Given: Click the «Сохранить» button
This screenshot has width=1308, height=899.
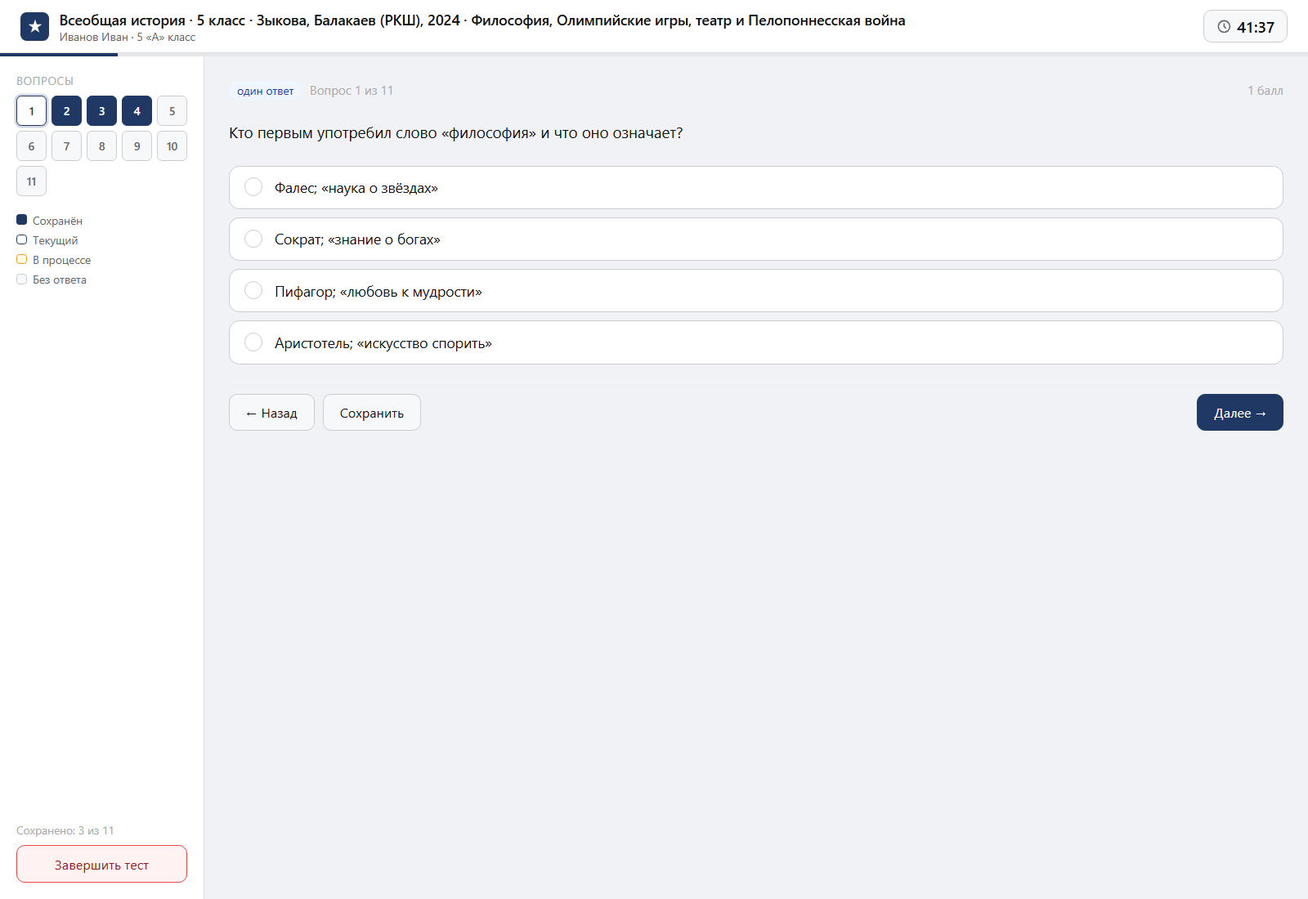Looking at the screenshot, I should 372,413.
